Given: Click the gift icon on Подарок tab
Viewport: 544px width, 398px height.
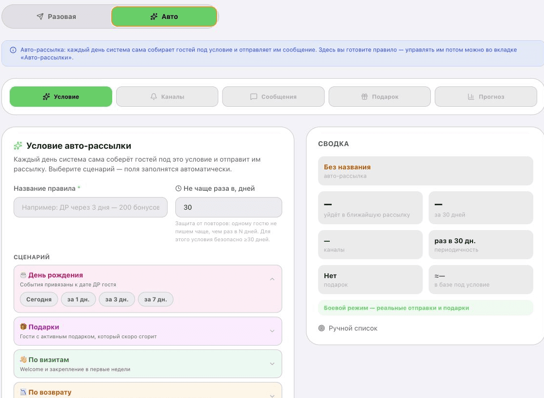Looking at the screenshot, I should [x=364, y=97].
